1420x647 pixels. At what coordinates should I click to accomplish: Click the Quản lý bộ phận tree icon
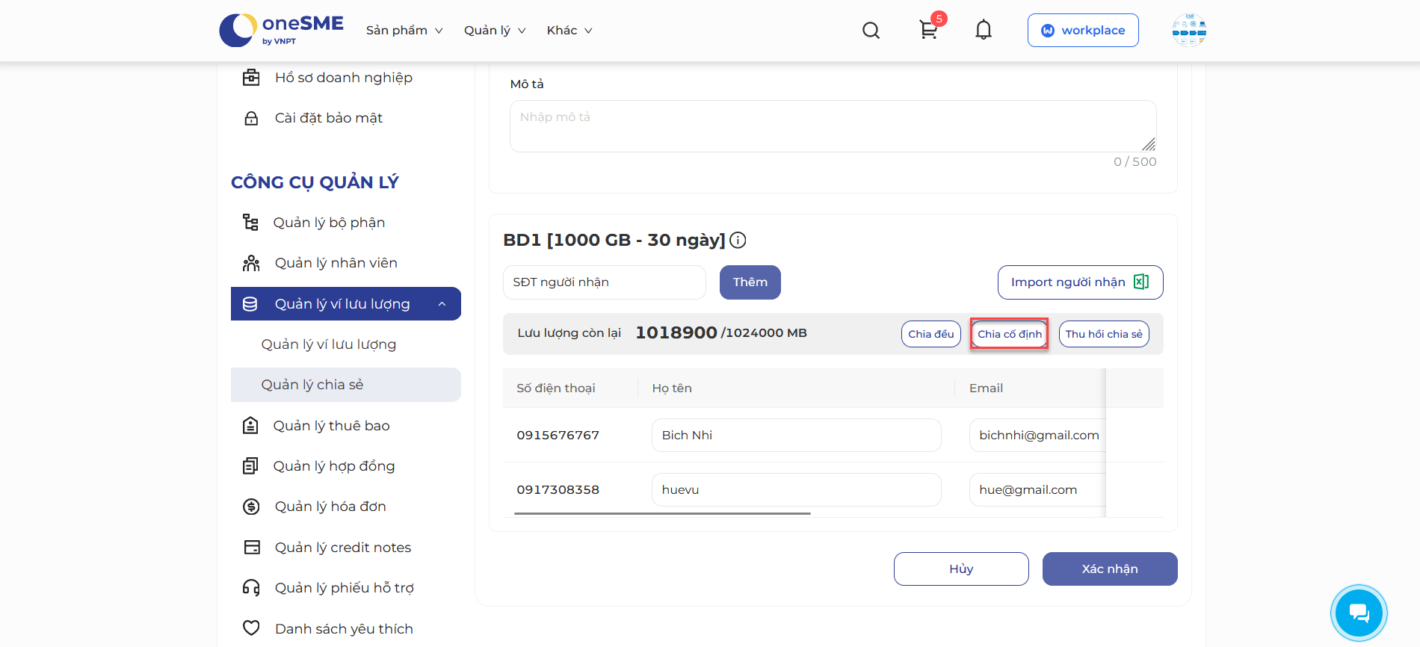(250, 223)
